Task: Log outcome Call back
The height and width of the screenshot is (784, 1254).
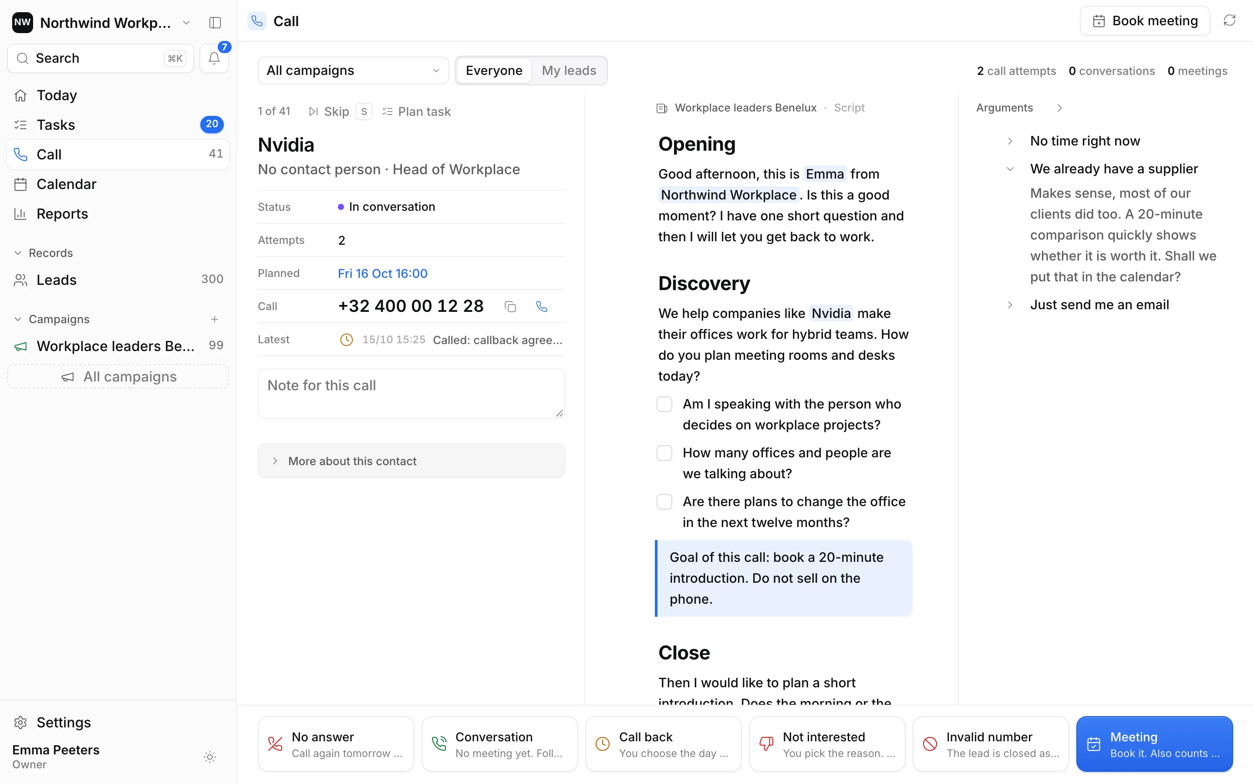Action: (x=663, y=744)
